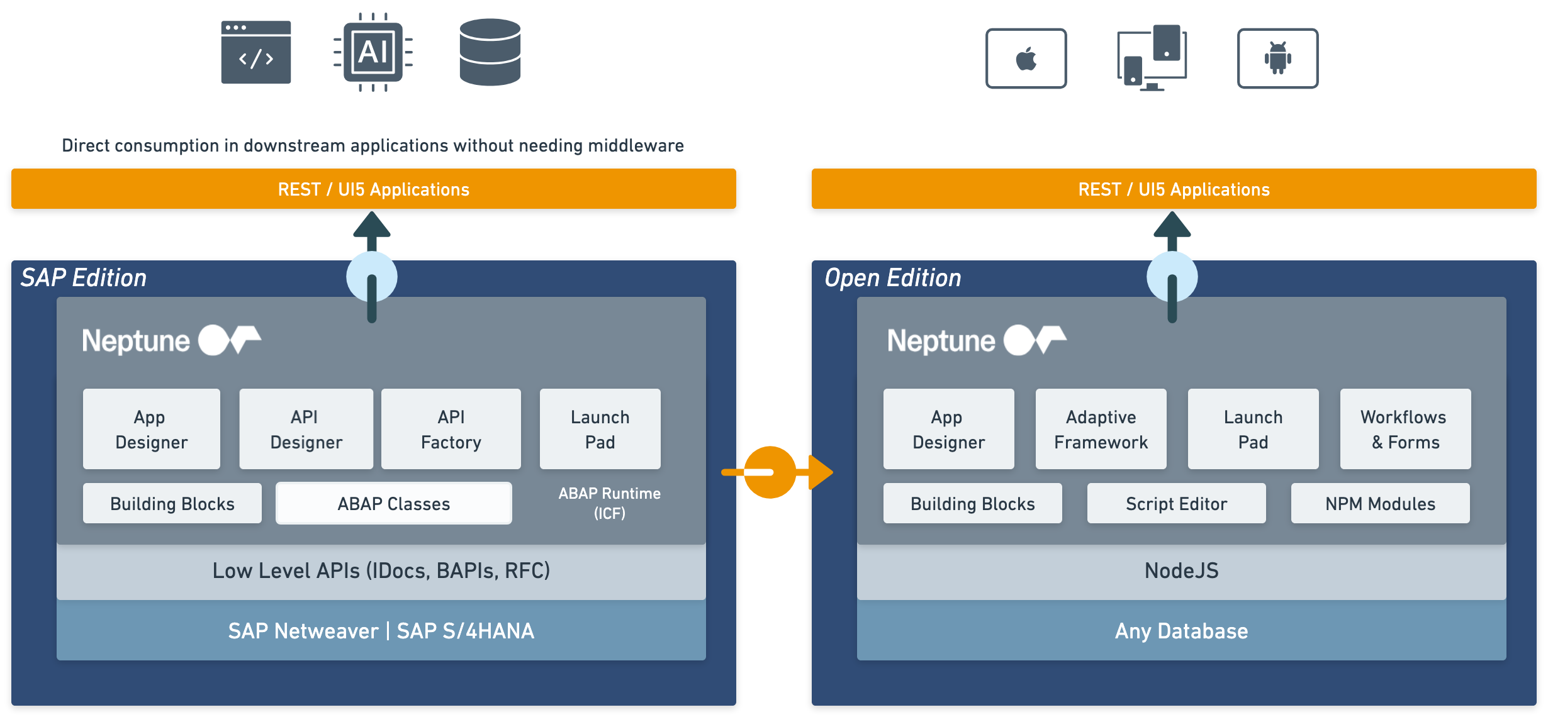Viewport: 1548px width, 717px height.
Task: Select the API Designer box
Action: [x=306, y=429]
